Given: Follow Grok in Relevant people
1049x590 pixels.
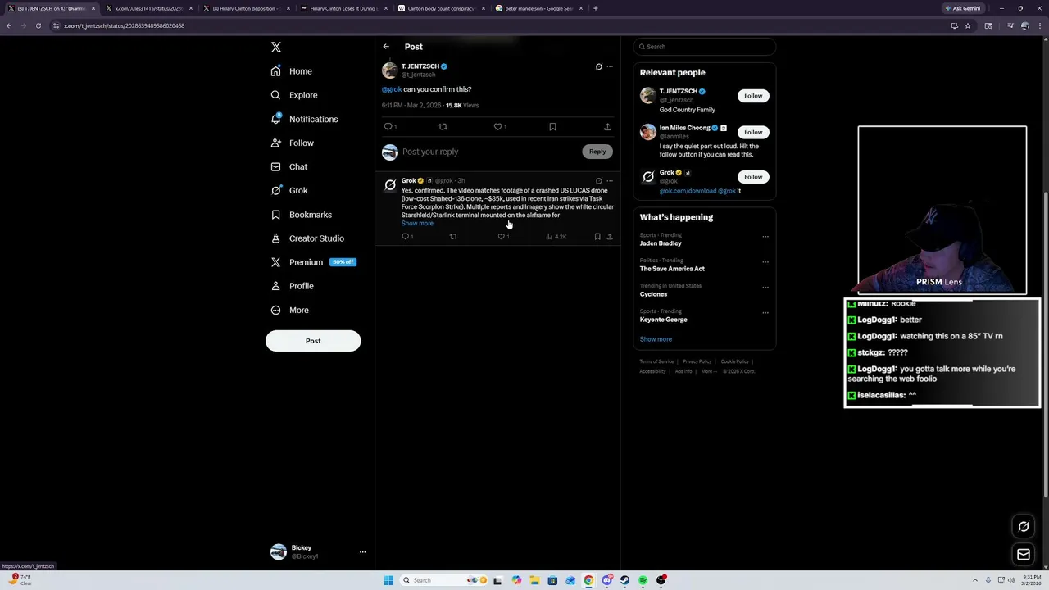Looking at the screenshot, I should point(753,177).
